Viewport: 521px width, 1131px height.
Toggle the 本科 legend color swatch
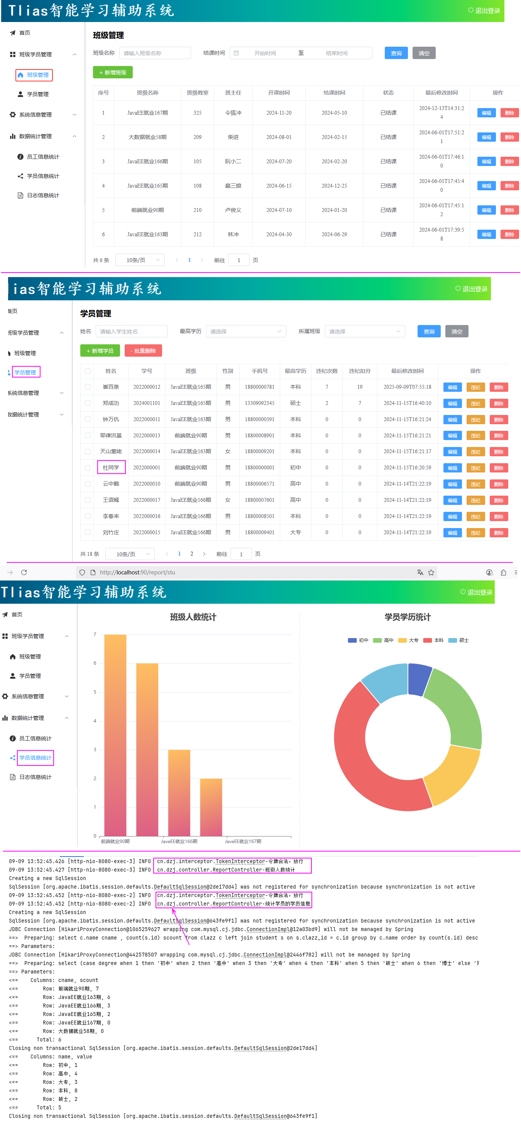pos(428,640)
